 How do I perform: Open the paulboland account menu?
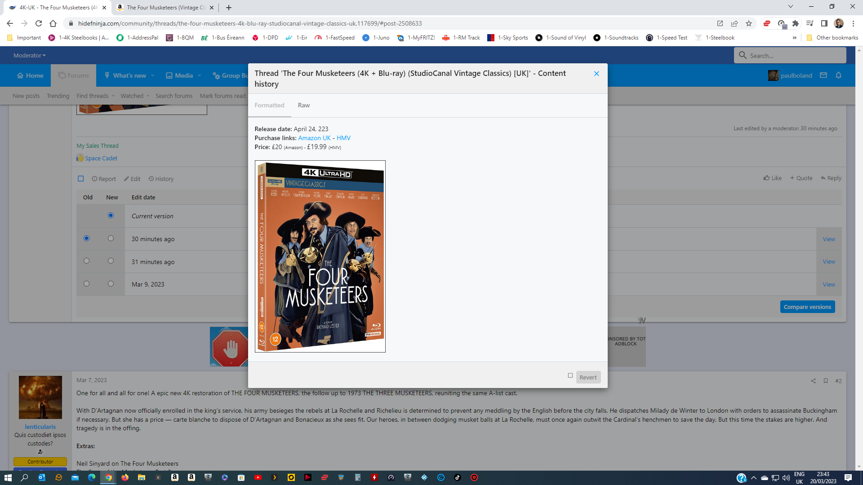790,75
